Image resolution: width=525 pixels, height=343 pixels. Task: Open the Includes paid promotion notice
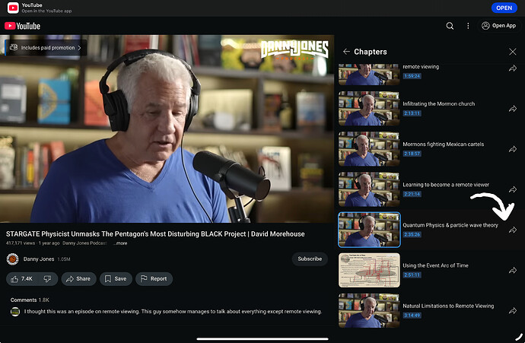click(x=46, y=47)
